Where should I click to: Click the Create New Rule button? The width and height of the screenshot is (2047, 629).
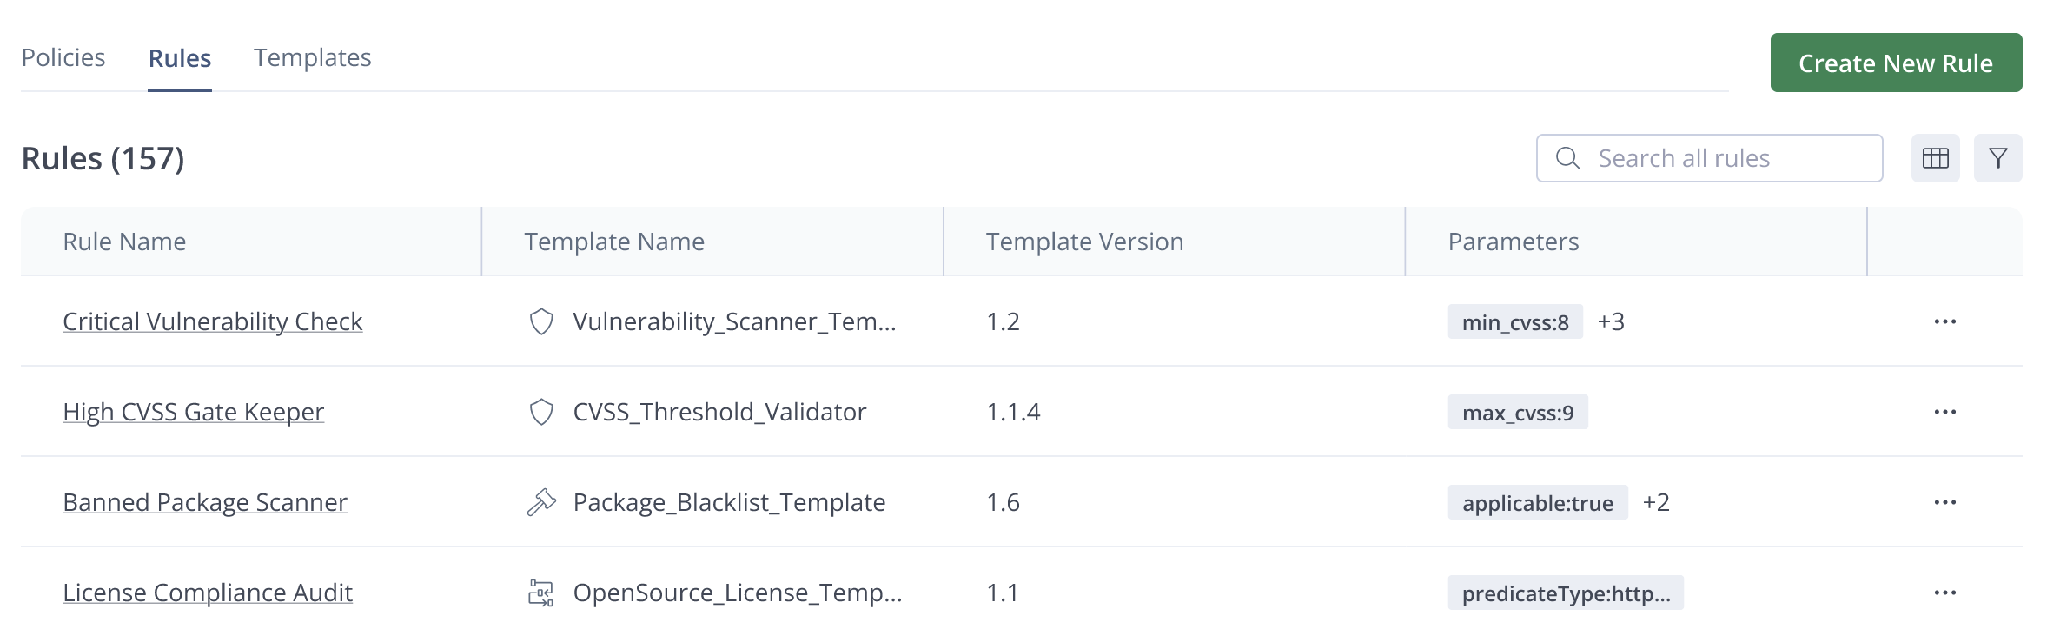(1896, 63)
